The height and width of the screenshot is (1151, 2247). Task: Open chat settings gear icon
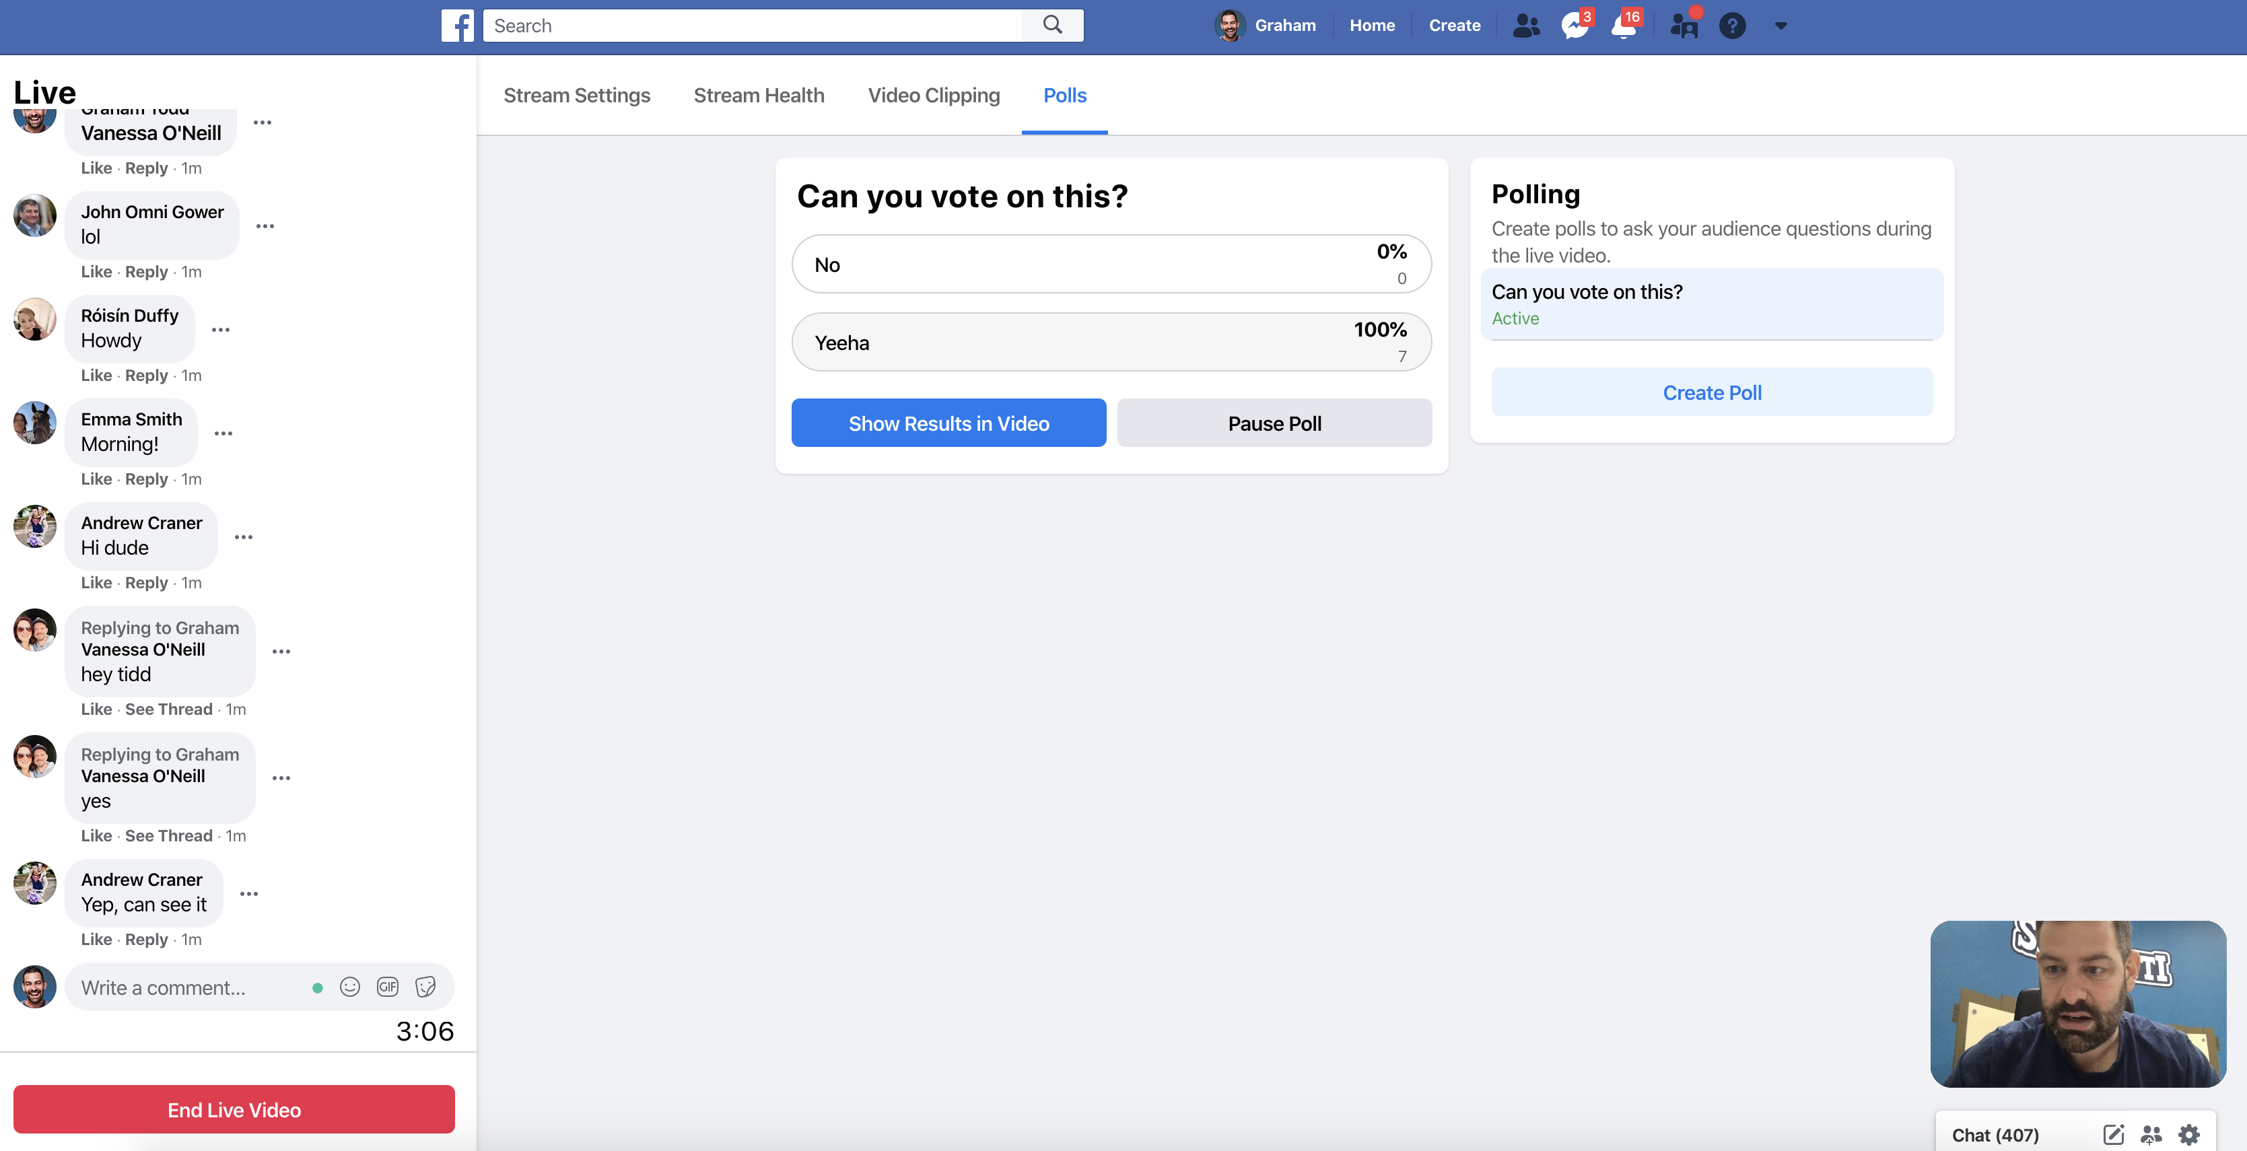click(2188, 1134)
